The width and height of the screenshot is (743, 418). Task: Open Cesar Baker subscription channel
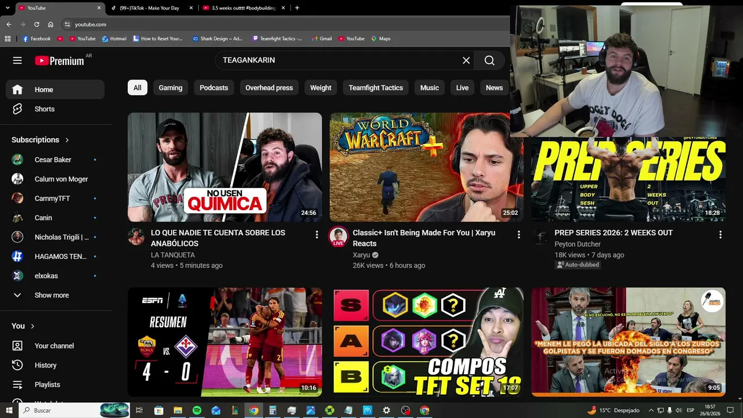55,160
